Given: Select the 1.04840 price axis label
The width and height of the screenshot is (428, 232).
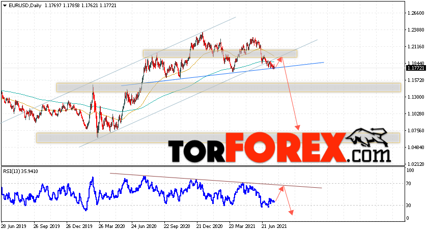Looking at the screenshot, I should tap(416, 148).
